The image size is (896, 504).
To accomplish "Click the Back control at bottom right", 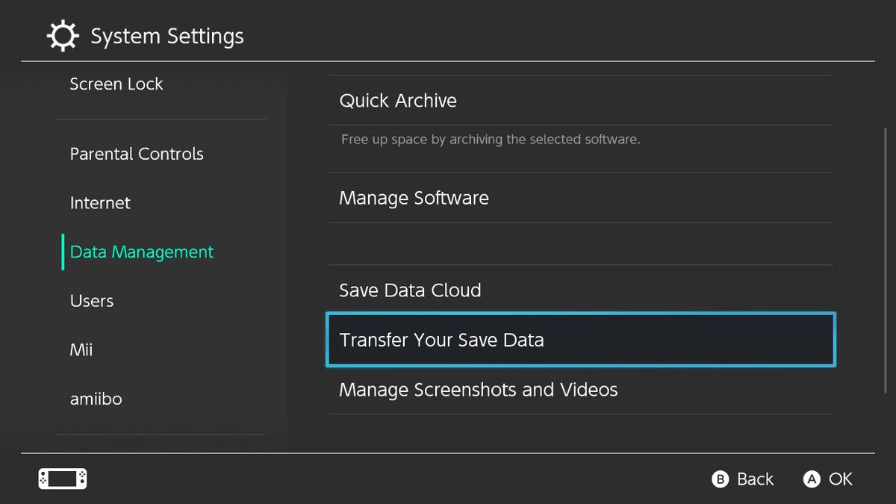I will tap(742, 479).
